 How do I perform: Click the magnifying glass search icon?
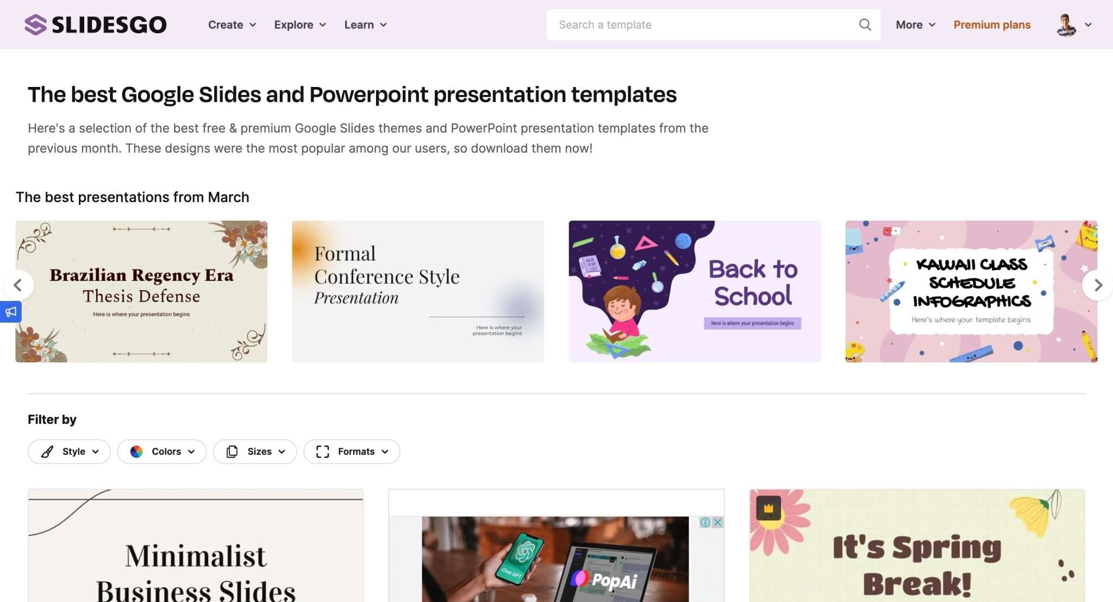(x=864, y=24)
